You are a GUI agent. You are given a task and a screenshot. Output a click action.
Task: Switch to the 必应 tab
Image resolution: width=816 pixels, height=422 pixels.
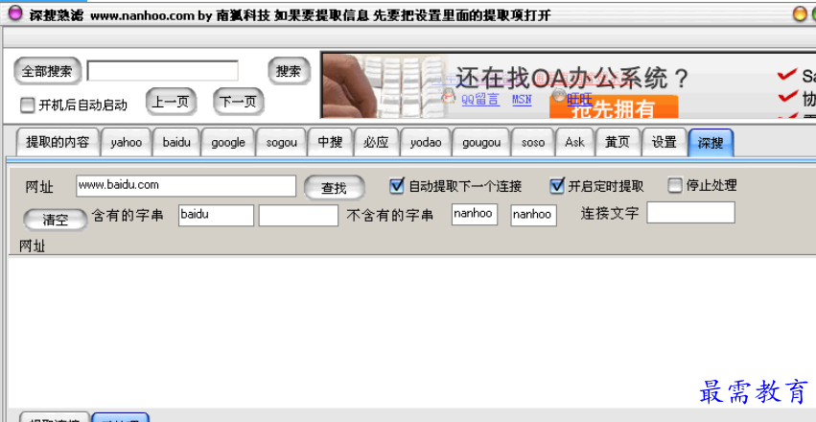pyautogui.click(x=376, y=142)
